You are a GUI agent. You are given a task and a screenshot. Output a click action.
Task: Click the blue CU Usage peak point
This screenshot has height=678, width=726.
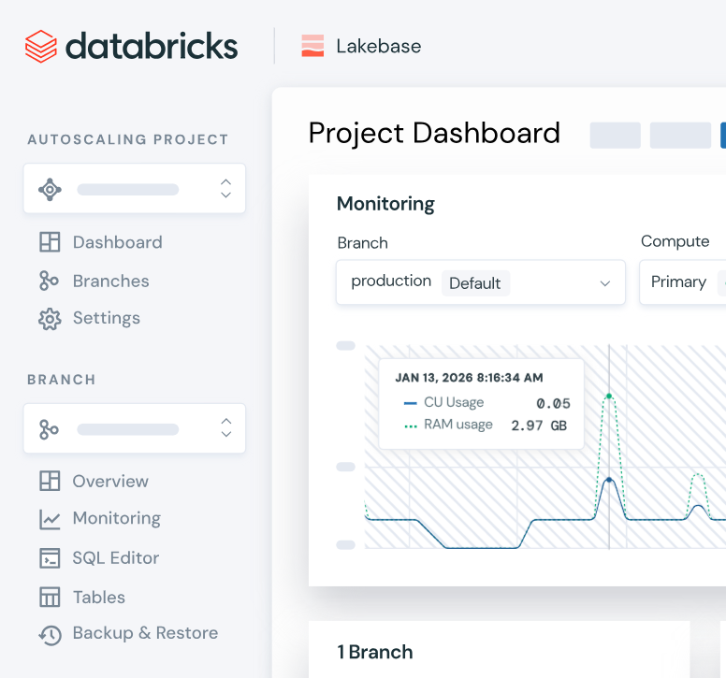click(609, 480)
